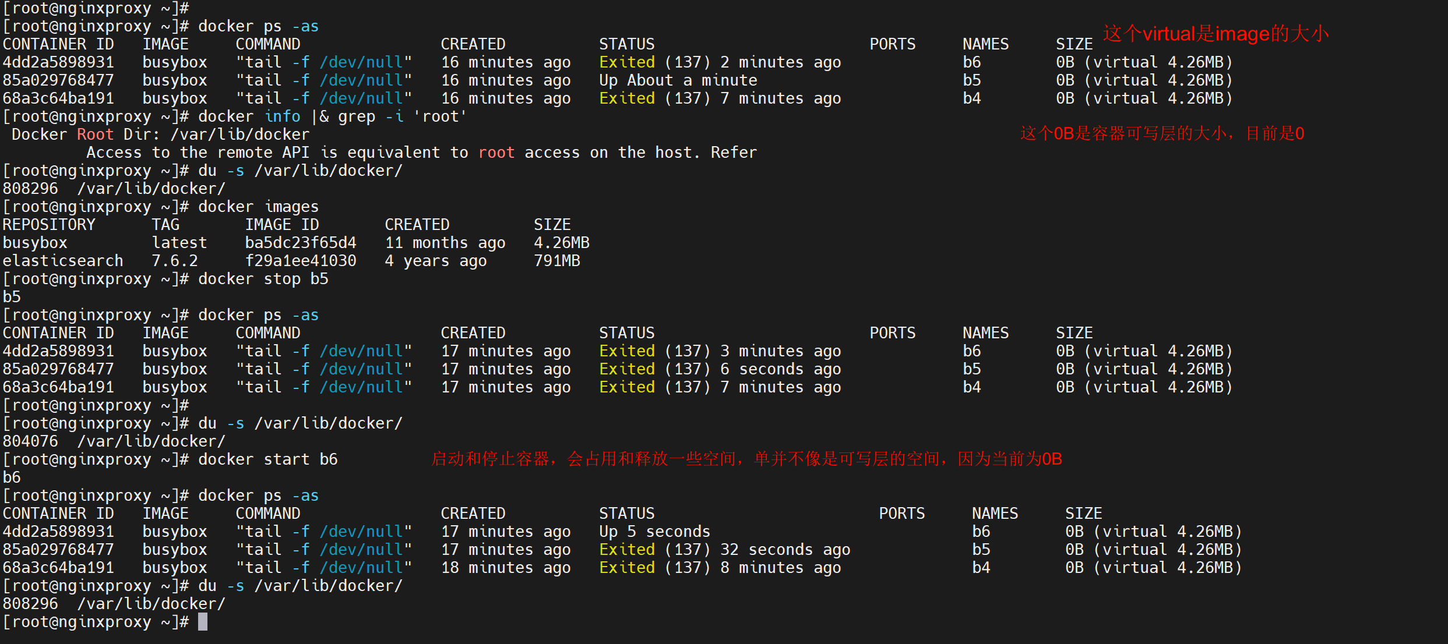Click the 'docker start b6' command text
The width and height of the screenshot is (1448, 644).
pyautogui.click(x=267, y=459)
